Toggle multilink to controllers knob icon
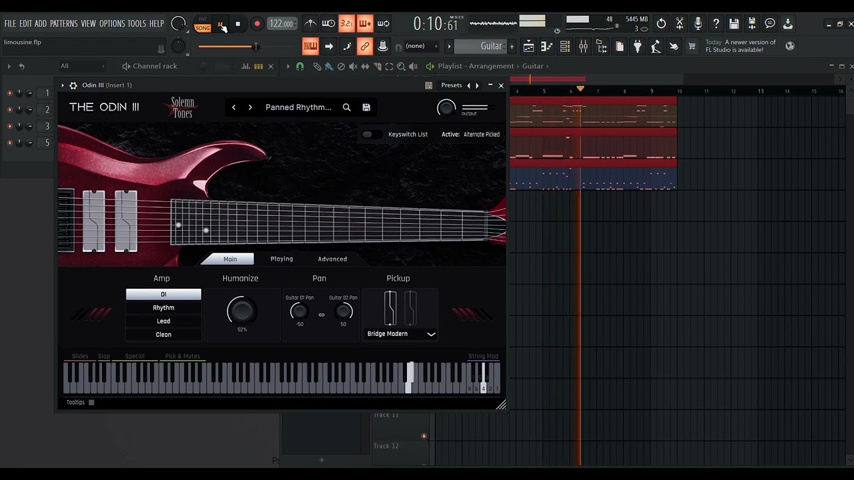Image resolution: width=854 pixels, height=480 pixels. pyautogui.click(x=383, y=46)
